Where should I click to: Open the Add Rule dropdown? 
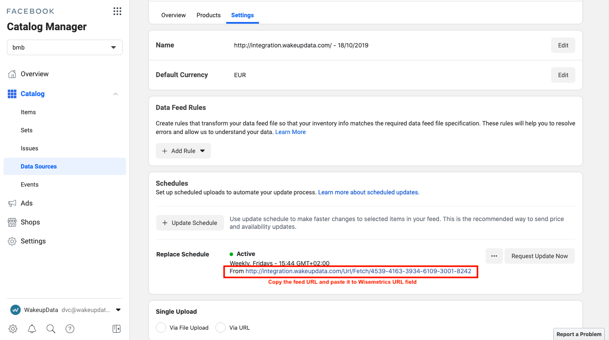coord(183,151)
